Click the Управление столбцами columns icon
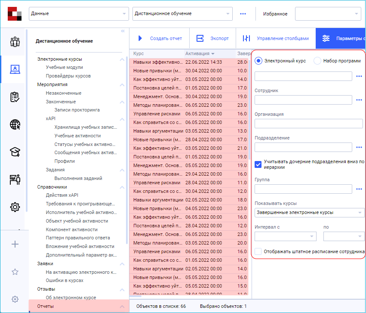This screenshot has height=313, width=366. click(247, 38)
